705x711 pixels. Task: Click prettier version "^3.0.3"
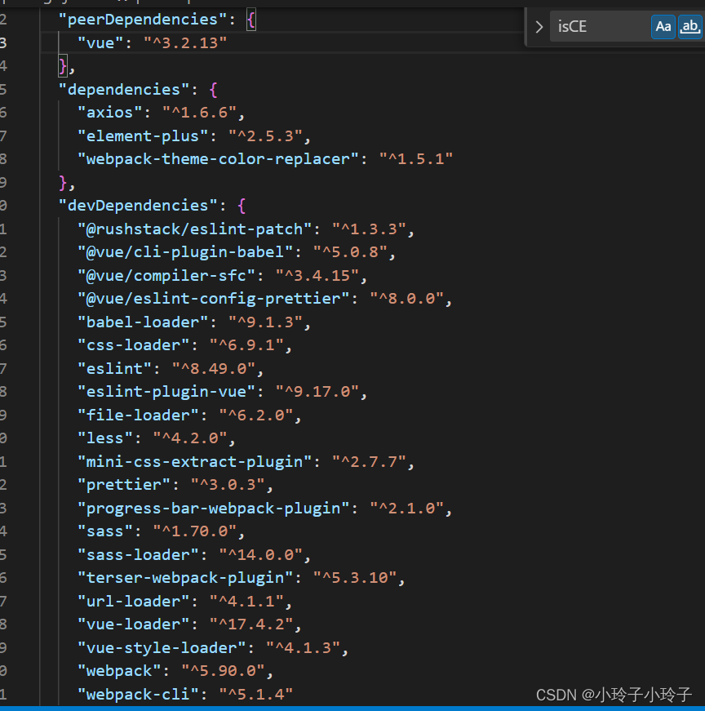(x=228, y=485)
